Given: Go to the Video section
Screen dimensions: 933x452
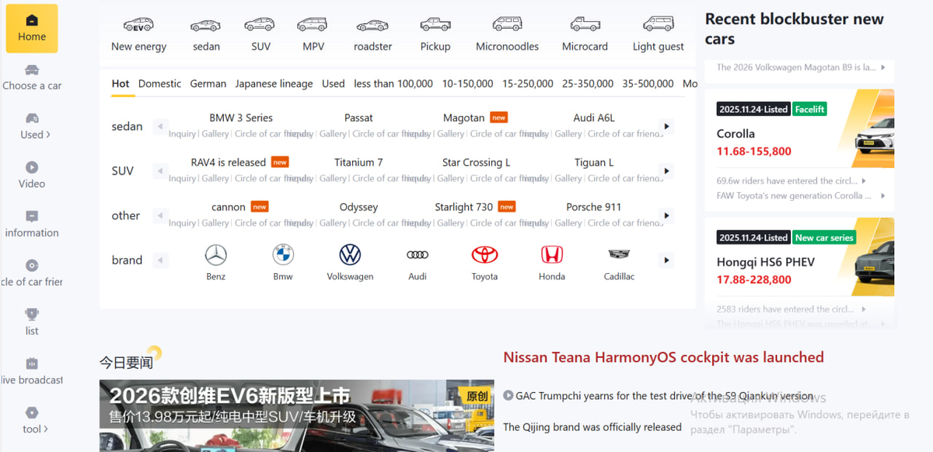Looking at the screenshot, I should click(32, 175).
